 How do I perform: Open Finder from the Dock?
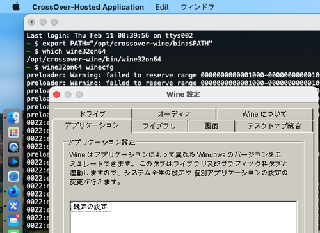[x=13, y=118]
